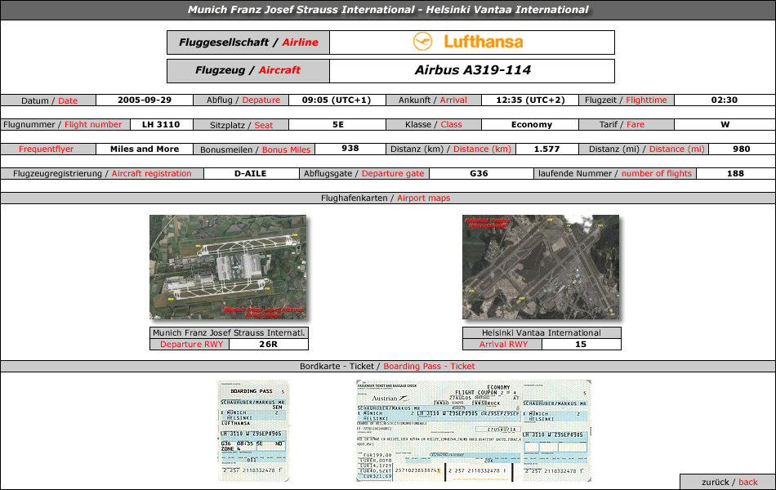776x490 pixels.
Task: Click the Departure RWY label
Action: [191, 344]
